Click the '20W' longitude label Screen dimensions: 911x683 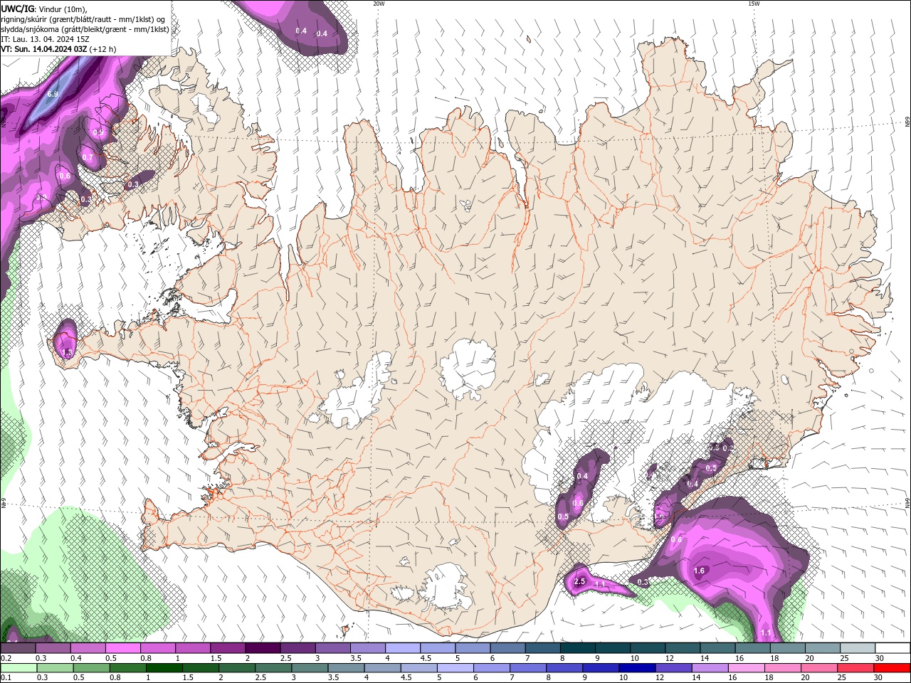tap(379, 4)
